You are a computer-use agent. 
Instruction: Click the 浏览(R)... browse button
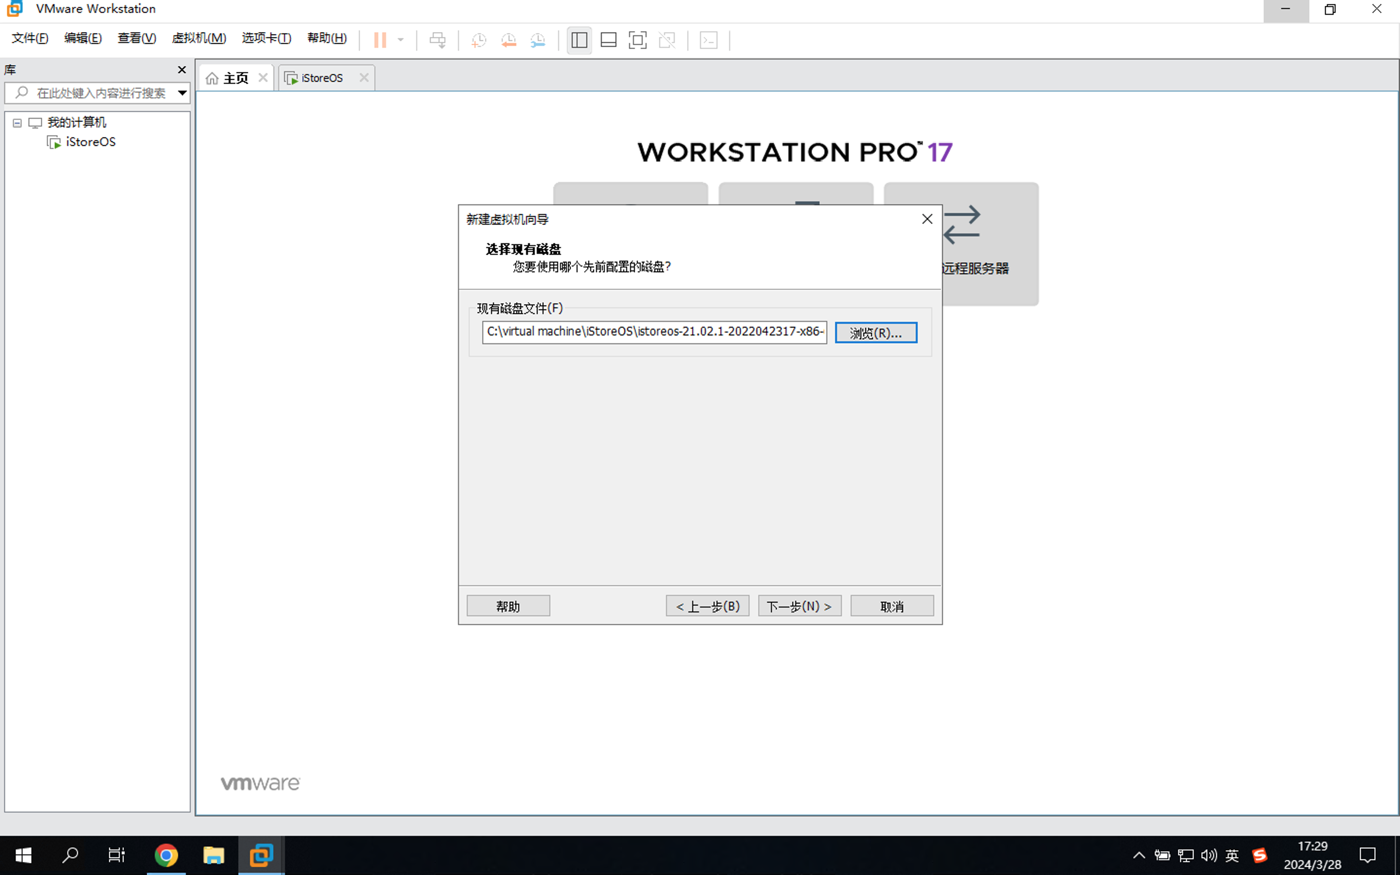875,333
